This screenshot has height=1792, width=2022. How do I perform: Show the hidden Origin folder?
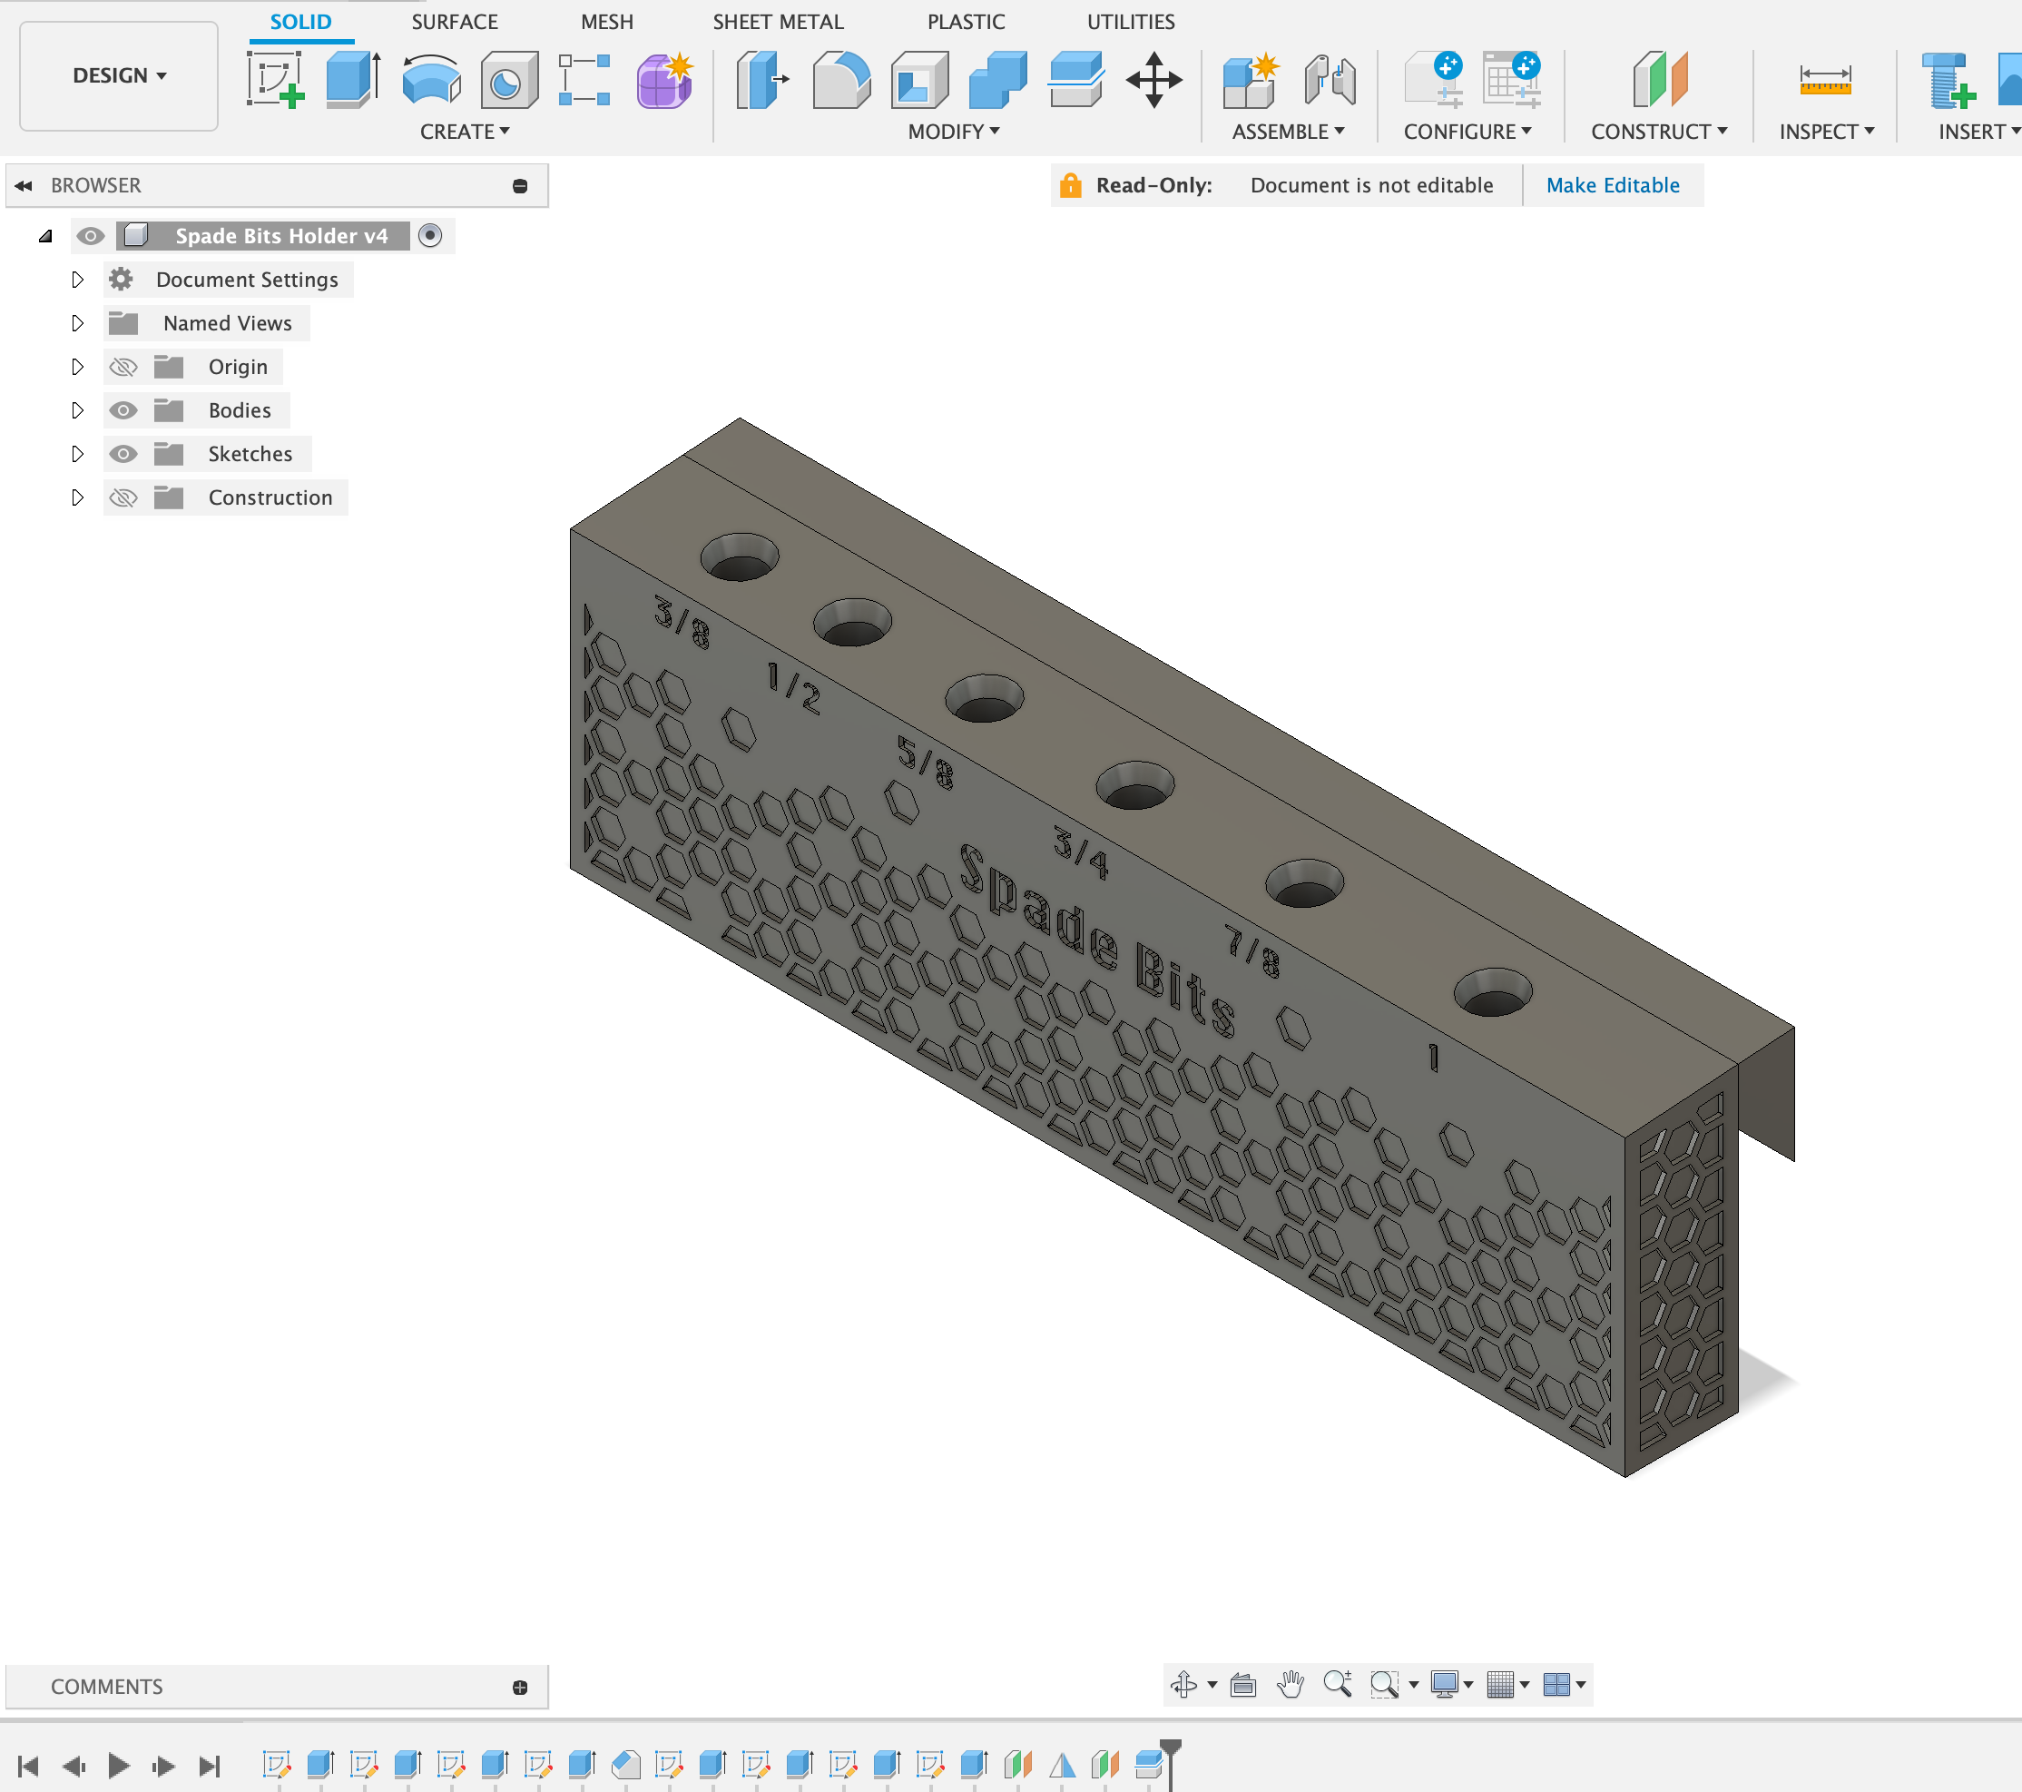pos(123,367)
